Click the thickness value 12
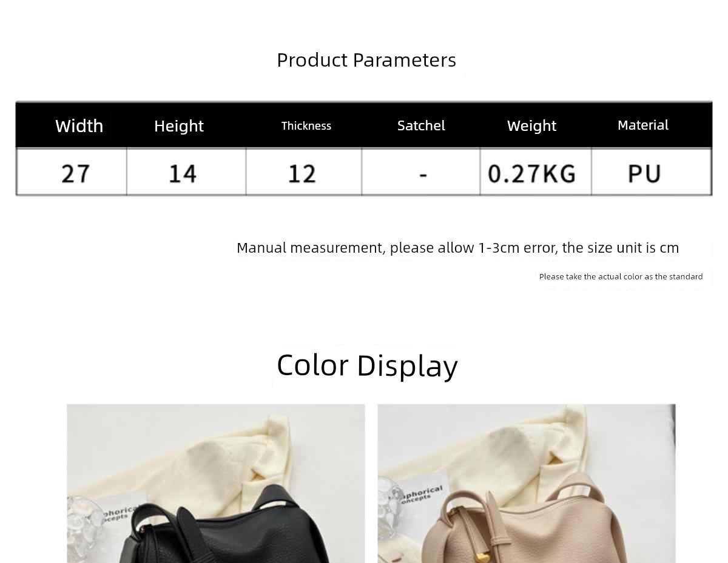Screen dimensions: 728x563 pos(302,173)
